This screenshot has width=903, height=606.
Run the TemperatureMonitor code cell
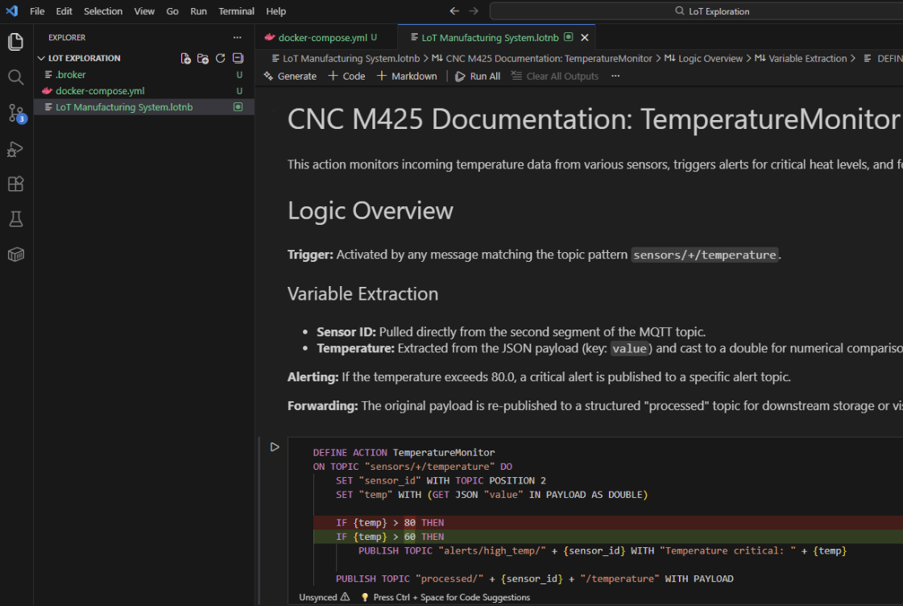click(x=275, y=447)
